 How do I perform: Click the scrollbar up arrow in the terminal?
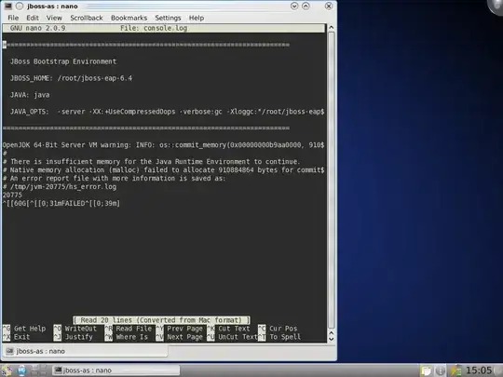[x=332, y=28]
